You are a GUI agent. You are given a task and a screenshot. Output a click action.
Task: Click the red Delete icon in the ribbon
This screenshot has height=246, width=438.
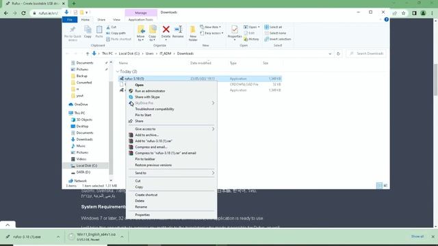point(166,29)
